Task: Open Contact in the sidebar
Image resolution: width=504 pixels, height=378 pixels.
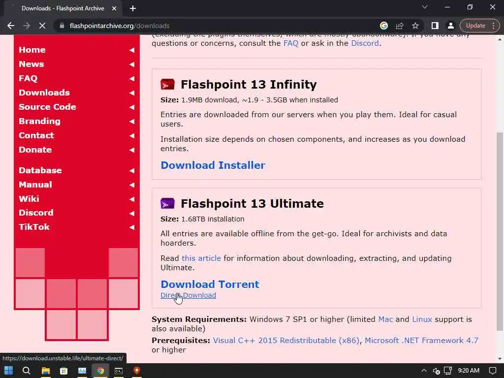Action: 36,135
